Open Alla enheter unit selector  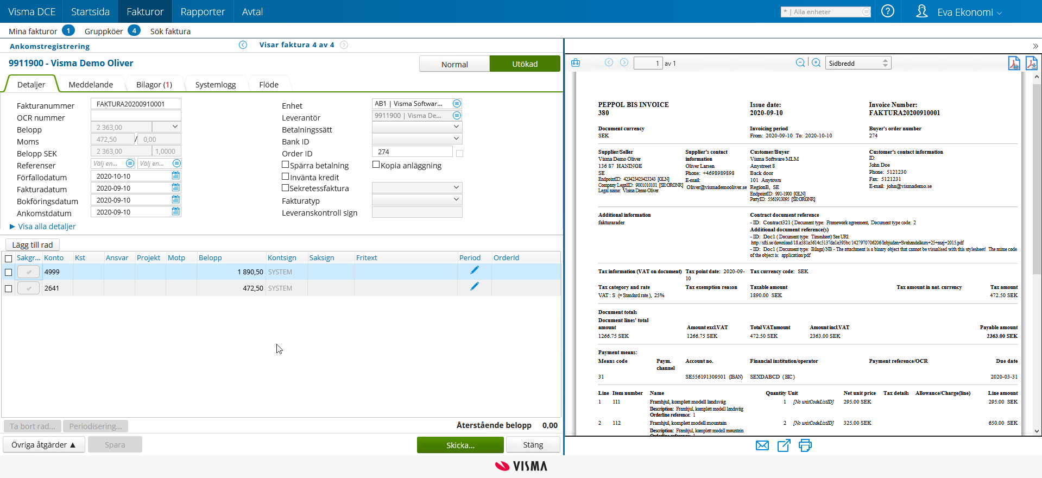coord(826,12)
